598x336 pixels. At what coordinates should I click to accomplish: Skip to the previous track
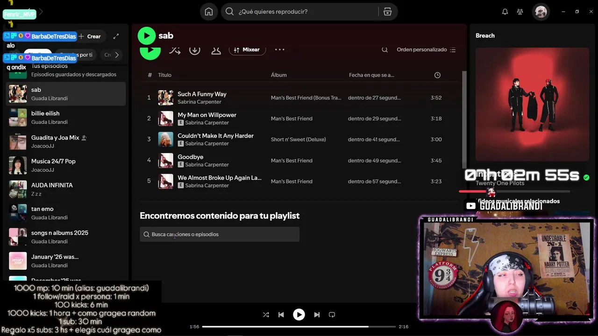pyautogui.click(x=281, y=315)
